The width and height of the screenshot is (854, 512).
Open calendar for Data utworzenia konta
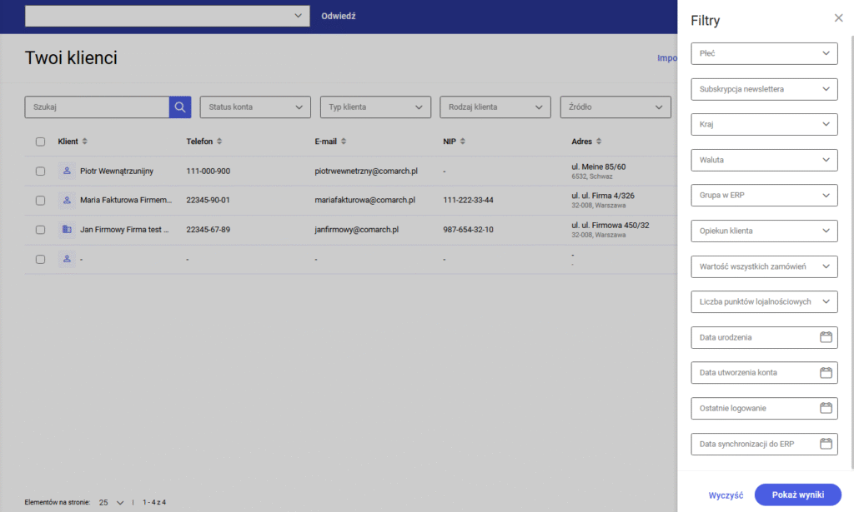tap(826, 373)
